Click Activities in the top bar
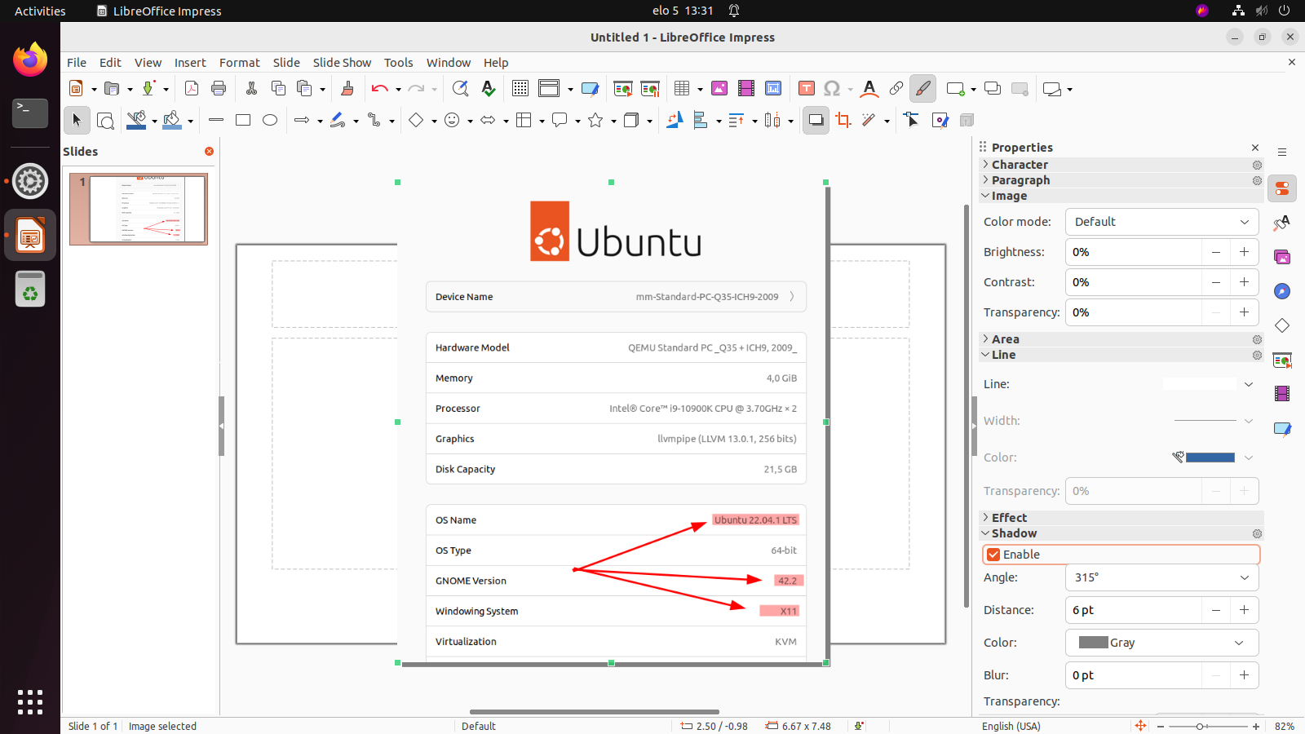1305x734 pixels. [40, 11]
